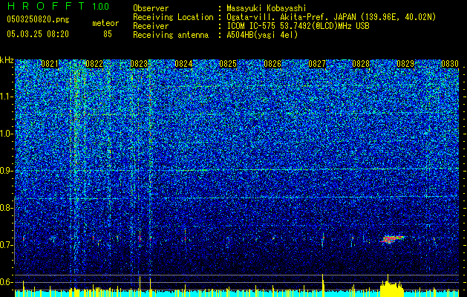Click the 0829 time marker

pyautogui.click(x=405, y=64)
